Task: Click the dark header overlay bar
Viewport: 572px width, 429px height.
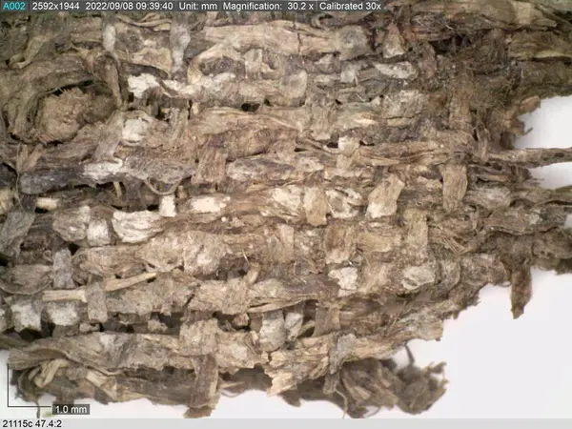Action: coord(192,6)
